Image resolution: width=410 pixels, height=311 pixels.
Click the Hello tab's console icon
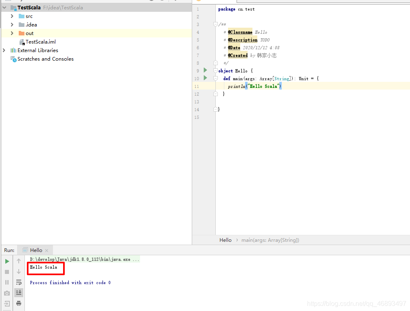point(25,250)
